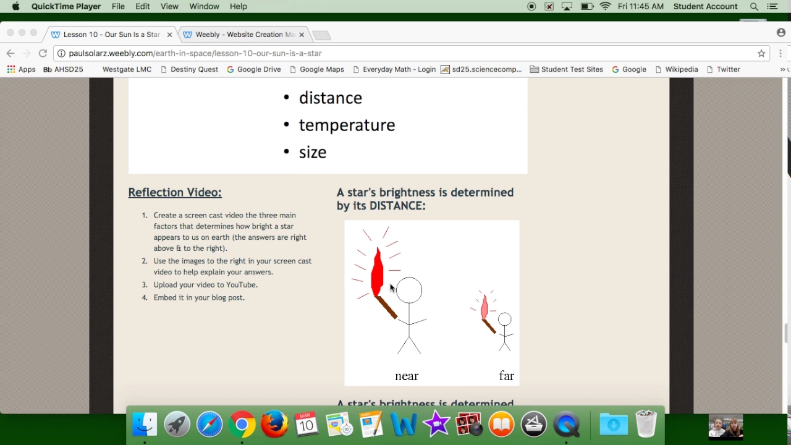Open Chrome three-dot menu
This screenshot has height=445, width=791.
coord(781,53)
